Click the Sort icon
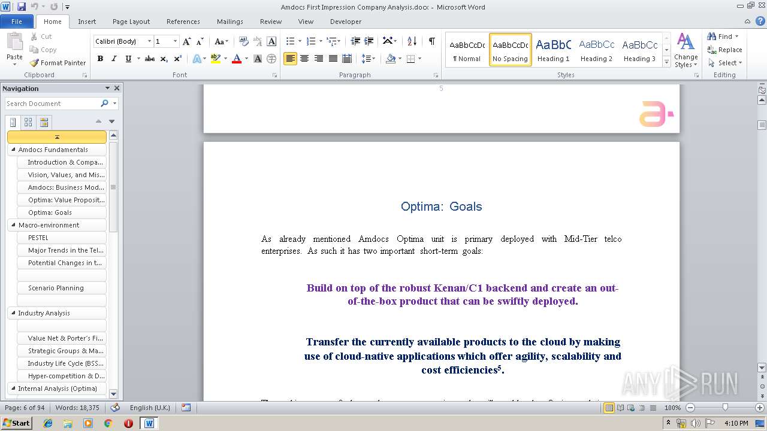This screenshot has width=767, height=431. [x=412, y=41]
